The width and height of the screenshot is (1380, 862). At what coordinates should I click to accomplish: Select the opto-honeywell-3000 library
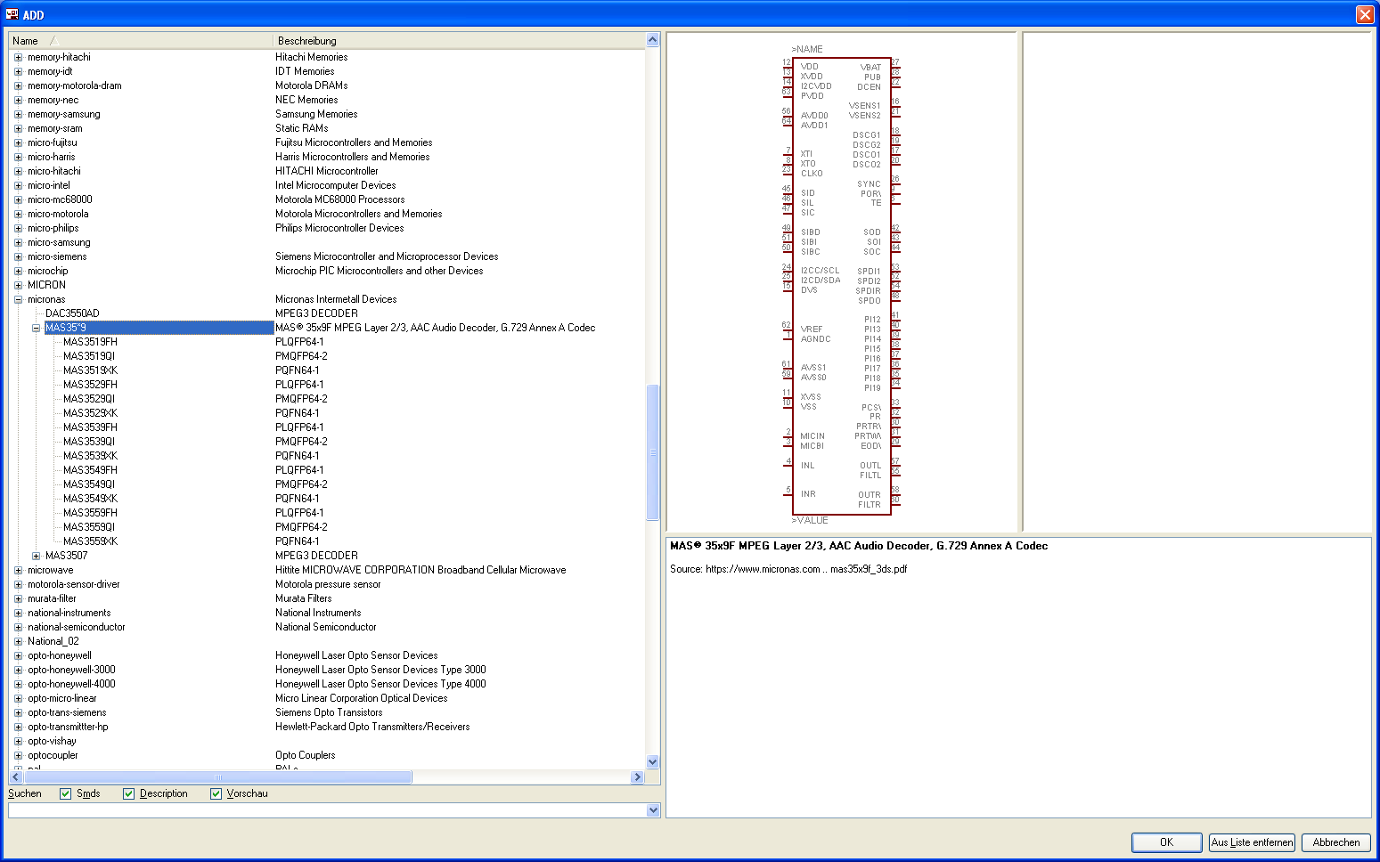[71, 670]
